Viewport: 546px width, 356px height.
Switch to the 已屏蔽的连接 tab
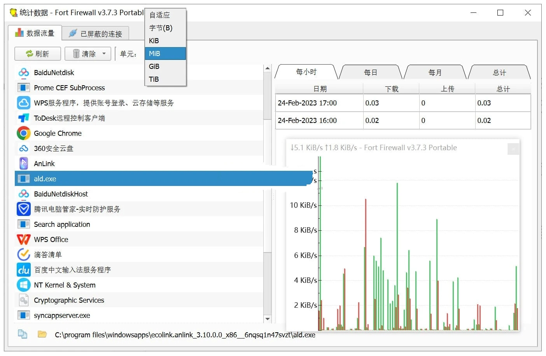[96, 34]
